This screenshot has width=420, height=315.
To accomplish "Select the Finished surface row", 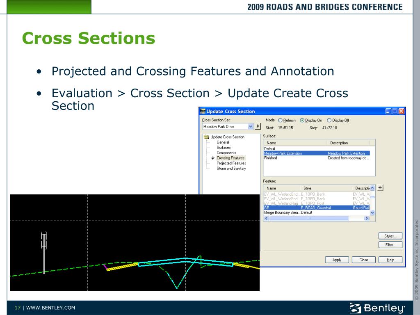I will click(317, 158).
